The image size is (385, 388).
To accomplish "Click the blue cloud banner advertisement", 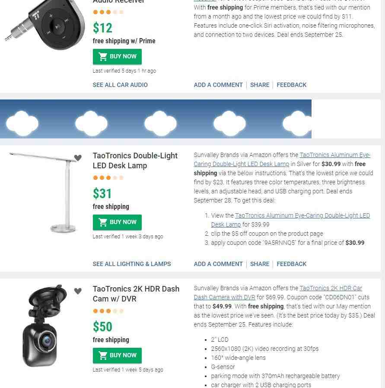I will [156, 119].
